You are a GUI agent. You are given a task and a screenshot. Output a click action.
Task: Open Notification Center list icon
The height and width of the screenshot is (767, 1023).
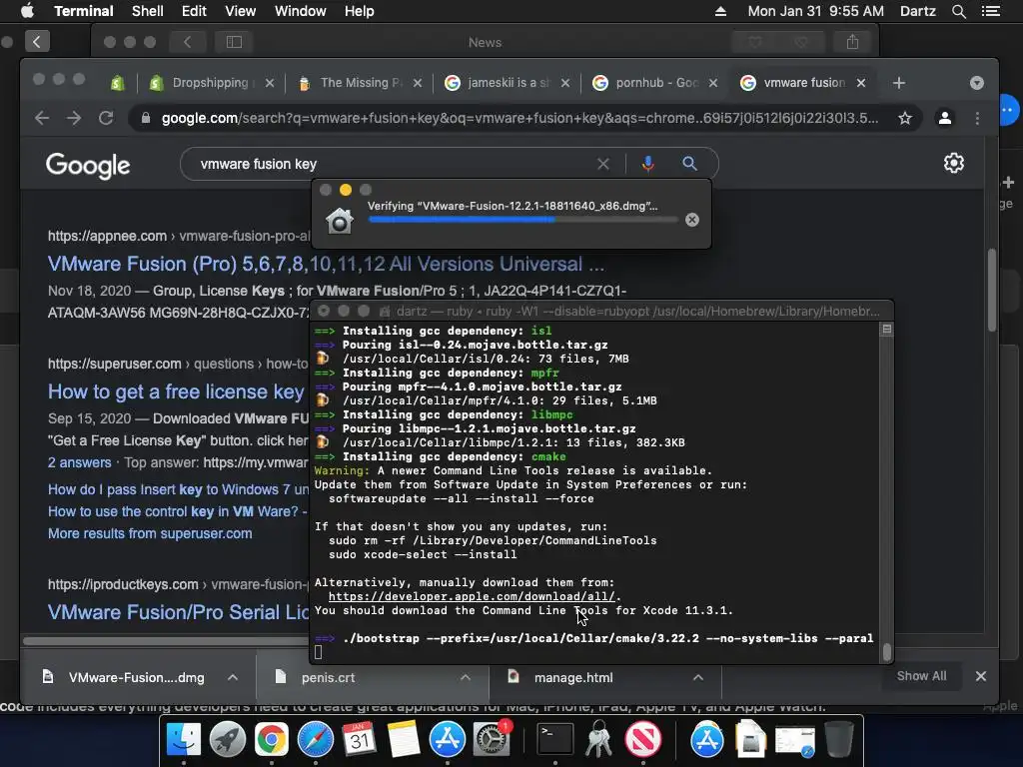click(x=990, y=11)
